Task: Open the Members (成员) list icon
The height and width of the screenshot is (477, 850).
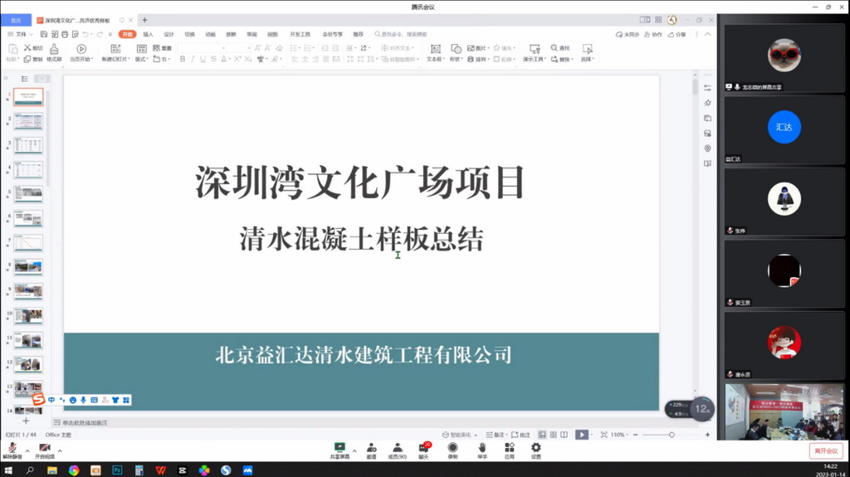Action: pyautogui.click(x=398, y=447)
